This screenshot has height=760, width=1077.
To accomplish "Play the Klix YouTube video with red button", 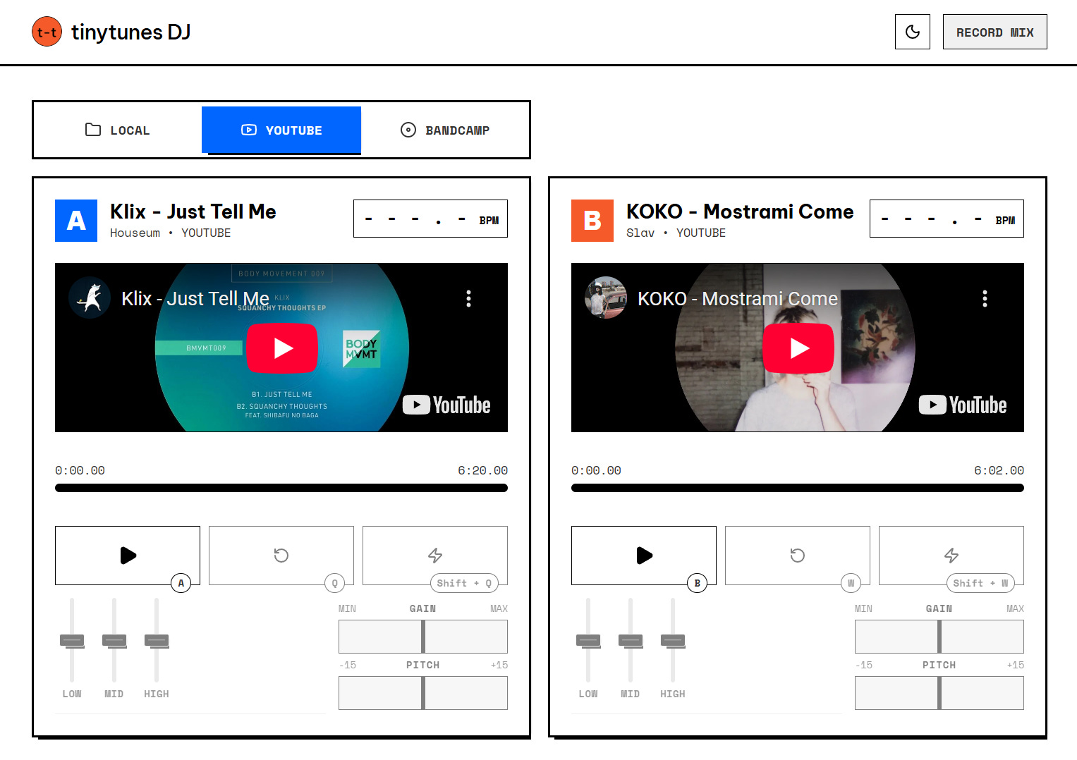I will 282,348.
